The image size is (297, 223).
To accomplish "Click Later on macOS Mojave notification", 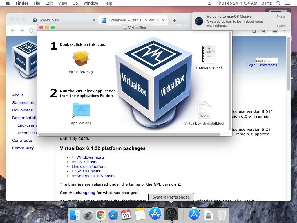I will tap(281, 26).
